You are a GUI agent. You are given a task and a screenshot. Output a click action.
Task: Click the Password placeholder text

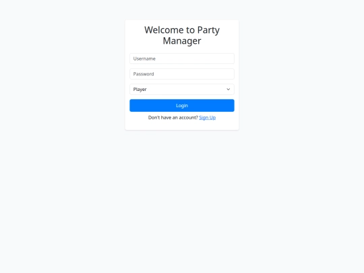[144, 74]
